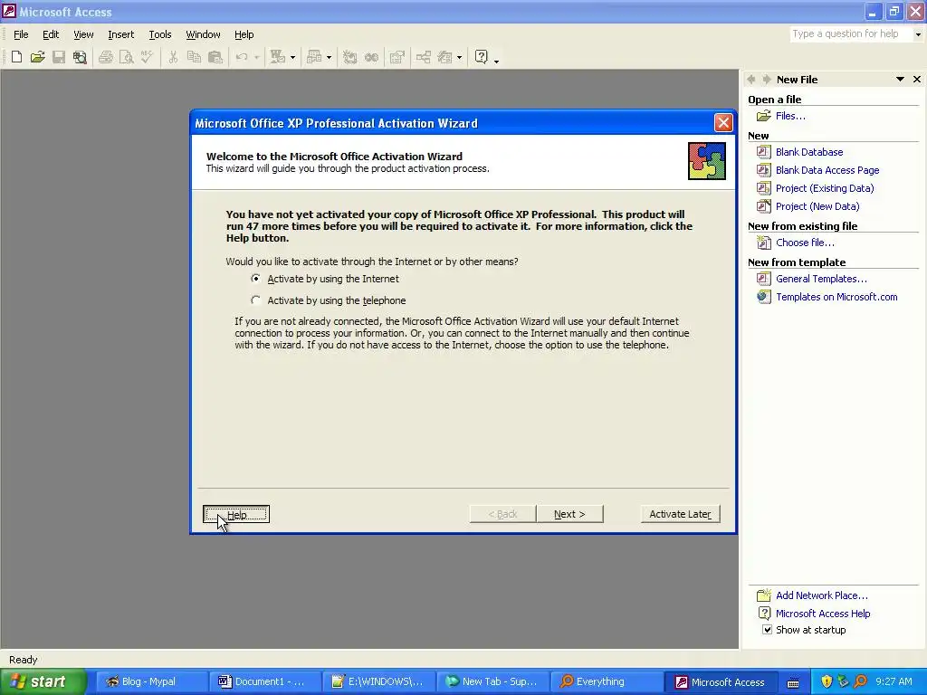Viewport: 927px width, 695px height.
Task: Click the wizard's Help button
Action: [236, 514]
